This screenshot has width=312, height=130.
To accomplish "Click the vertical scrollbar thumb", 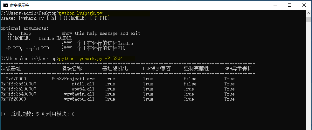I will coord(309,19).
